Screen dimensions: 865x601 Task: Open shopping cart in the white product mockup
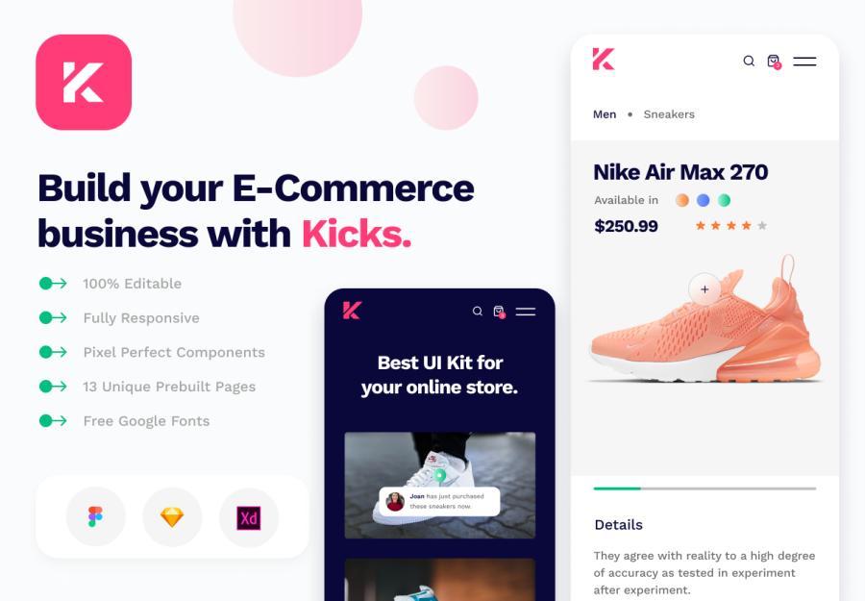(774, 62)
